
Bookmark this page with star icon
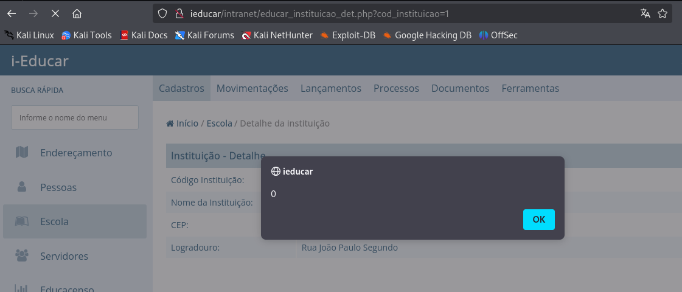pos(663,13)
